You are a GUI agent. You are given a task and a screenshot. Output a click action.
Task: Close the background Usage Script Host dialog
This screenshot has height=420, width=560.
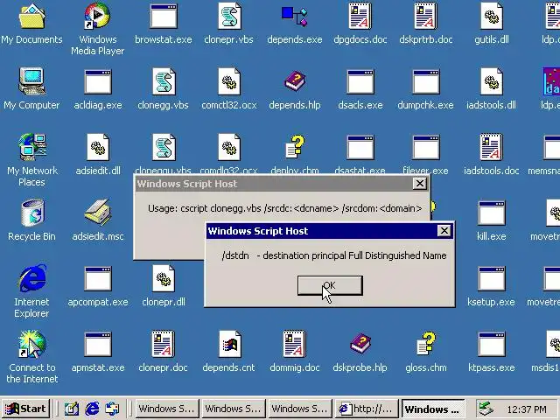click(420, 184)
